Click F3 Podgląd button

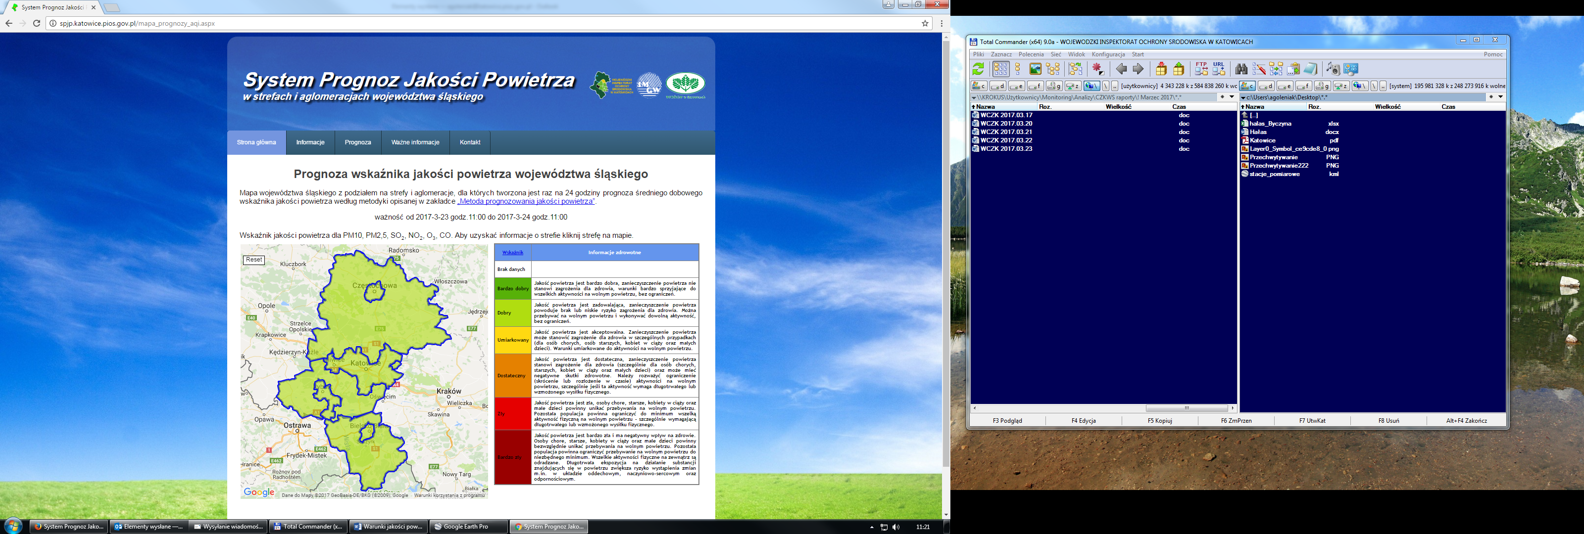[x=1007, y=420]
